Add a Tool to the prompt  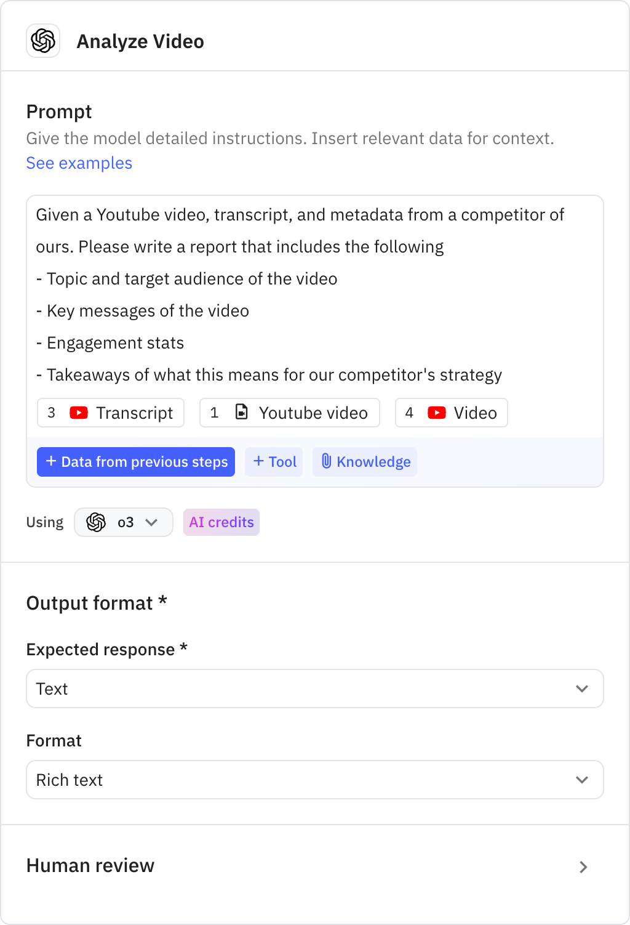(x=274, y=461)
